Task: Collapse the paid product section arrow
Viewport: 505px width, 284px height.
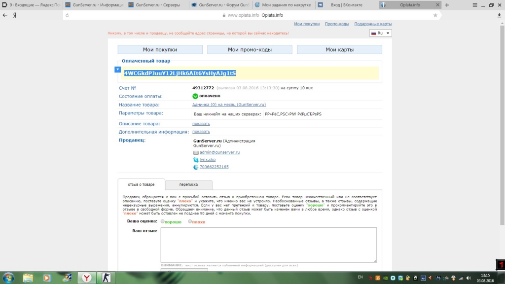Action: pos(117,70)
